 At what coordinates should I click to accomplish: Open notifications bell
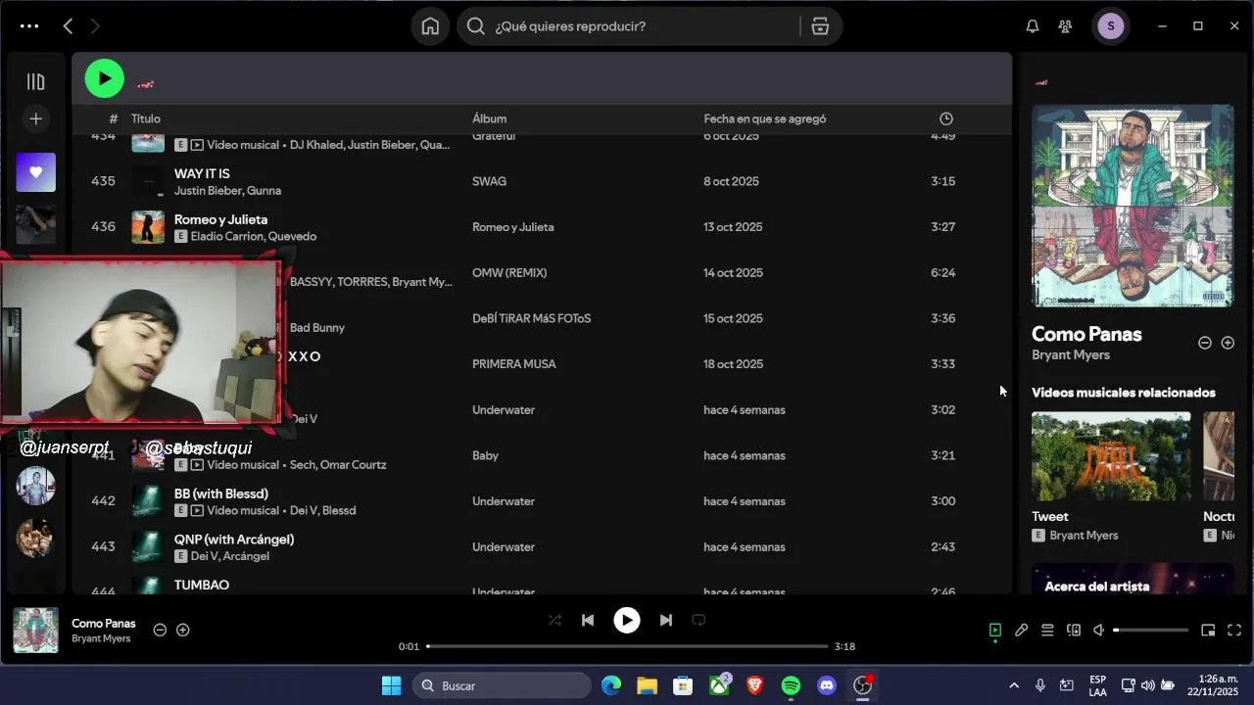click(x=1033, y=26)
